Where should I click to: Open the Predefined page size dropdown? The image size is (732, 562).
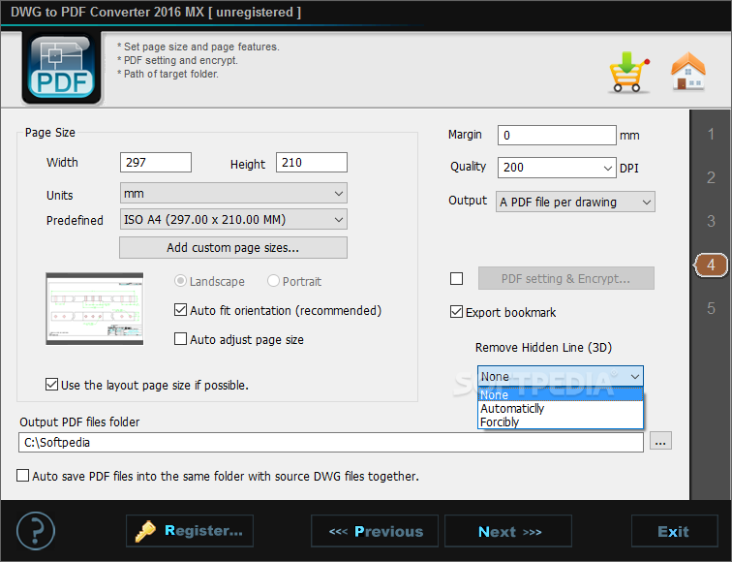pyautogui.click(x=233, y=219)
